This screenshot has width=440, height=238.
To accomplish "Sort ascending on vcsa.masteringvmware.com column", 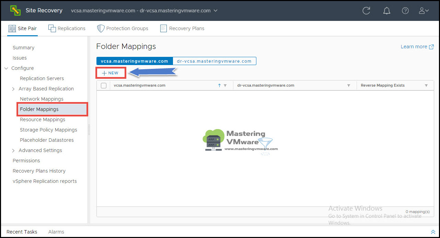I will (219, 86).
